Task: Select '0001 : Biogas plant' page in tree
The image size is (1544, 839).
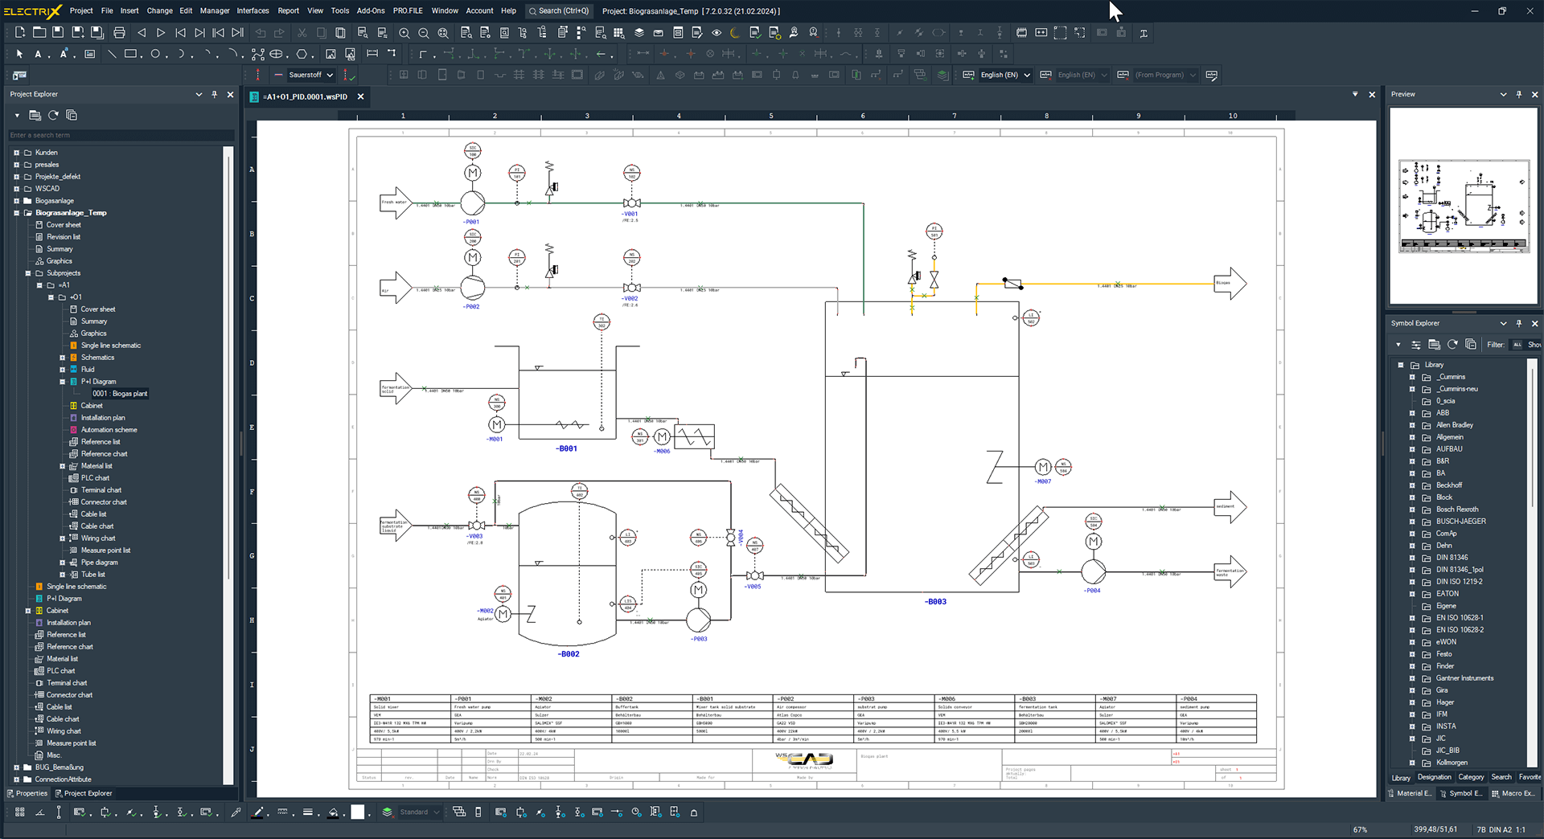Action: 120,394
